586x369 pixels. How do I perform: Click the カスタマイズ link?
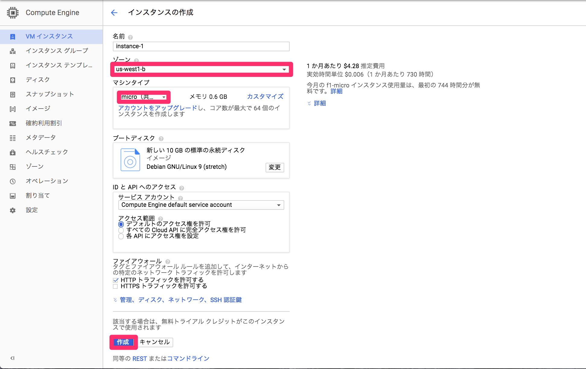[x=265, y=97]
